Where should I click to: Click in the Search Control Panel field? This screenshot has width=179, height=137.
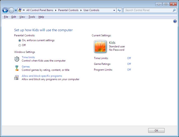(x=148, y=10)
